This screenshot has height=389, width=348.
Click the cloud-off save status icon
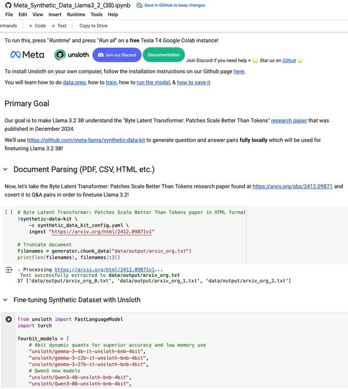(x=139, y=5)
